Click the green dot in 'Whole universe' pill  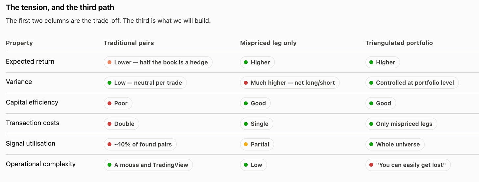(371, 144)
